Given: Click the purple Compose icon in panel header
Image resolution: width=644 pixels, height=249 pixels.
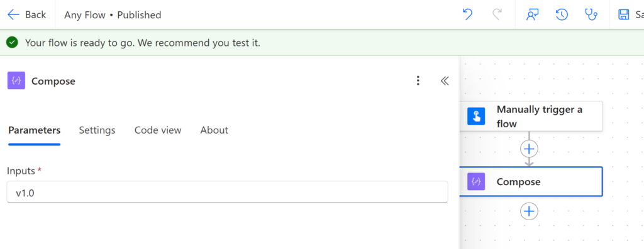Looking at the screenshot, I should [x=16, y=81].
